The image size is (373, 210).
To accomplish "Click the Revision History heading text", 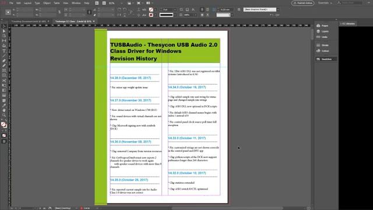I will (133, 58).
